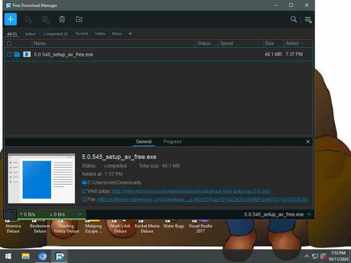Switch to the Completed (1) tab

(x=56, y=34)
